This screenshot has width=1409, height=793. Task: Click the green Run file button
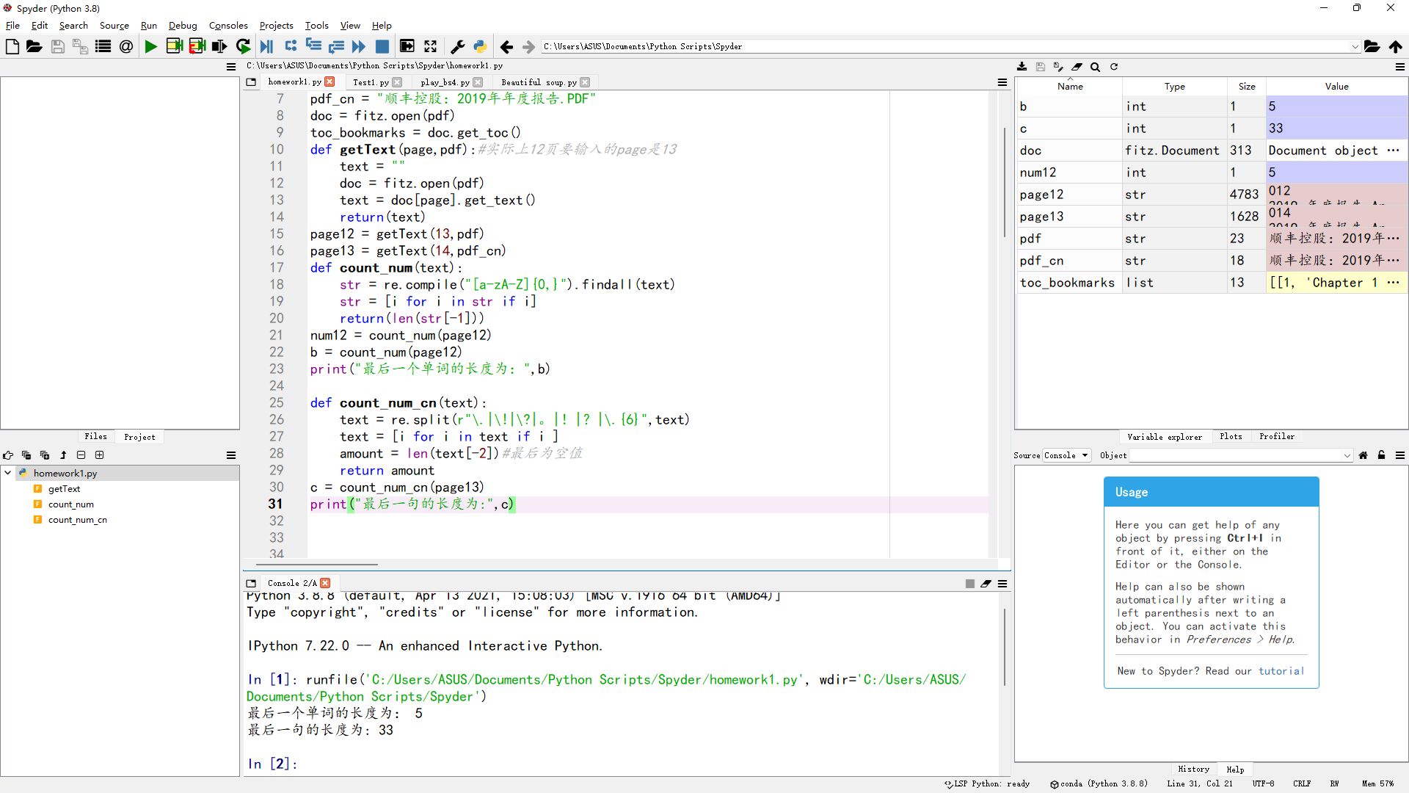[151, 46]
